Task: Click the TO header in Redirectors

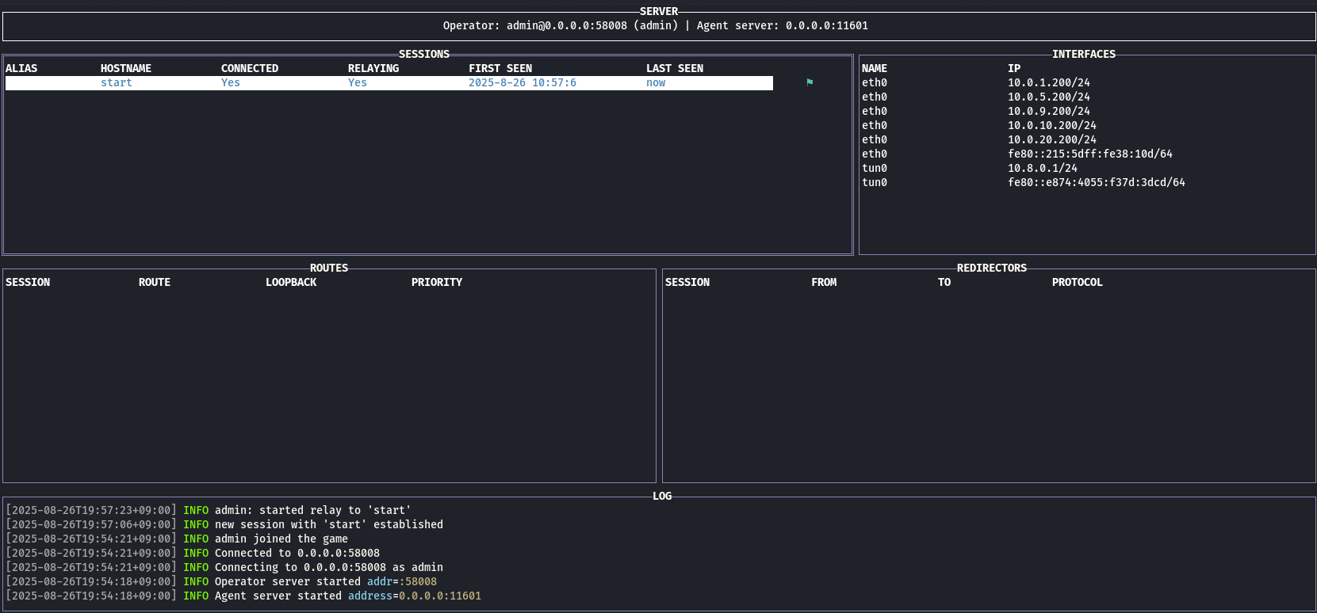Action: click(944, 283)
